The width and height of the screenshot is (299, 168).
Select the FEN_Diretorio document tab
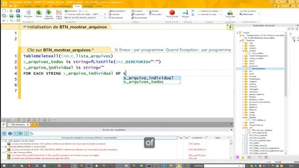[18, 125]
